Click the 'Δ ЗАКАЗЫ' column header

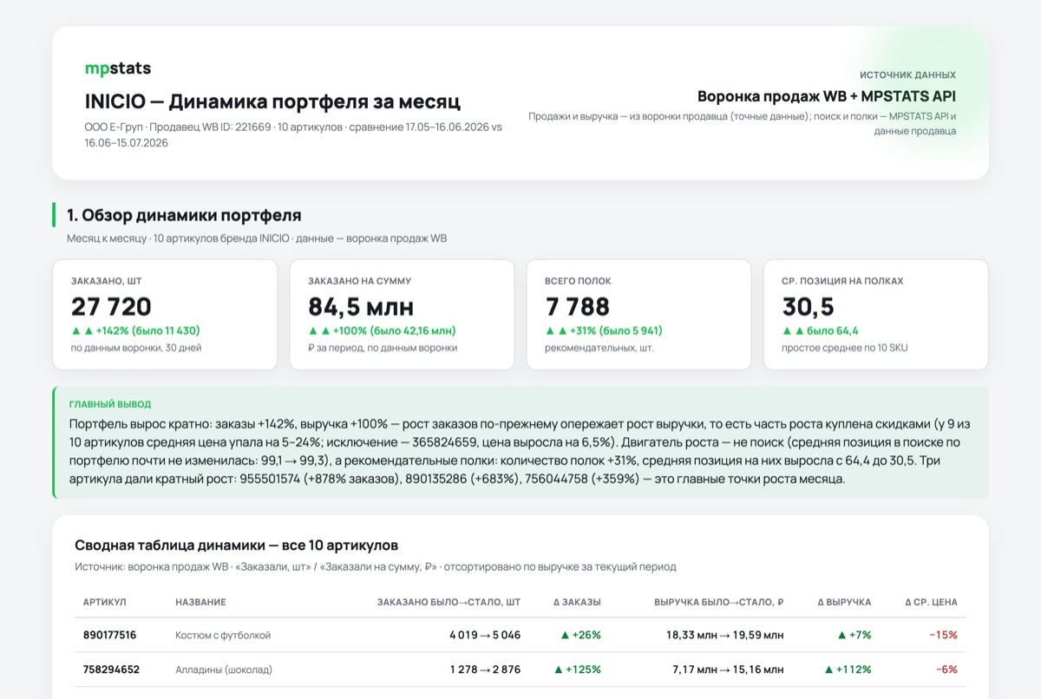coord(577,602)
